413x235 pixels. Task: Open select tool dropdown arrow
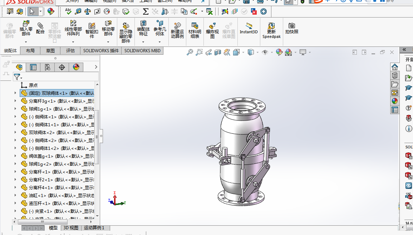point(40,11)
